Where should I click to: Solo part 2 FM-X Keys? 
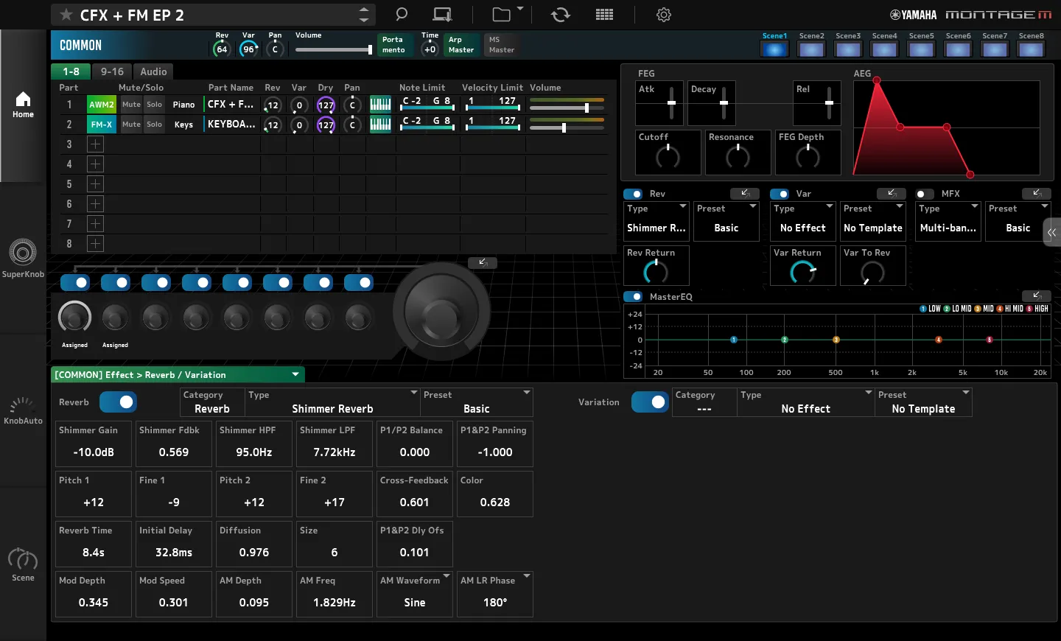154,125
